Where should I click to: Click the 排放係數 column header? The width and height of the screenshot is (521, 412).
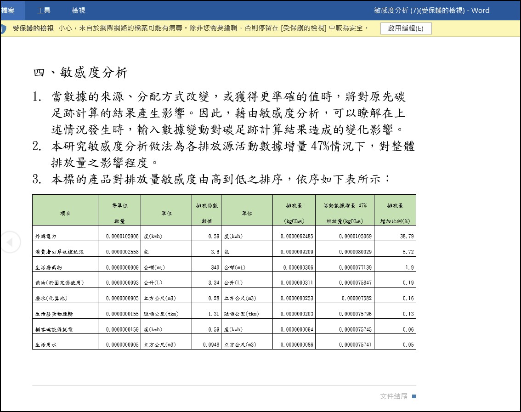tap(206, 206)
